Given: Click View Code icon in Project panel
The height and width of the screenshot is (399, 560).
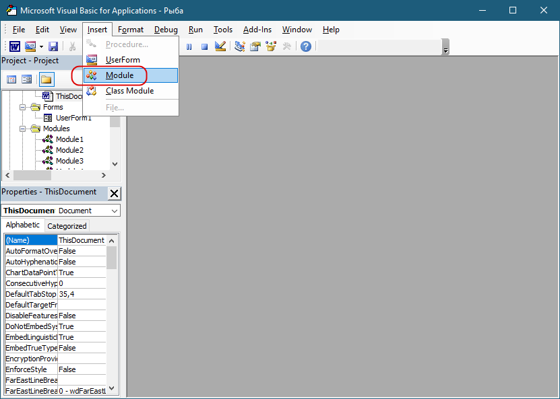Looking at the screenshot, I should [x=11, y=79].
